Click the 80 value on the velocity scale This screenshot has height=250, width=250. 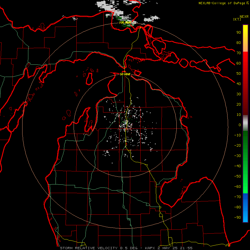[x=239, y=43]
